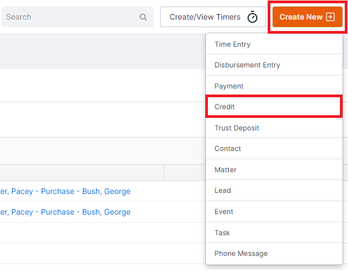Click into the Search field
348x270 pixels.
click(x=78, y=17)
